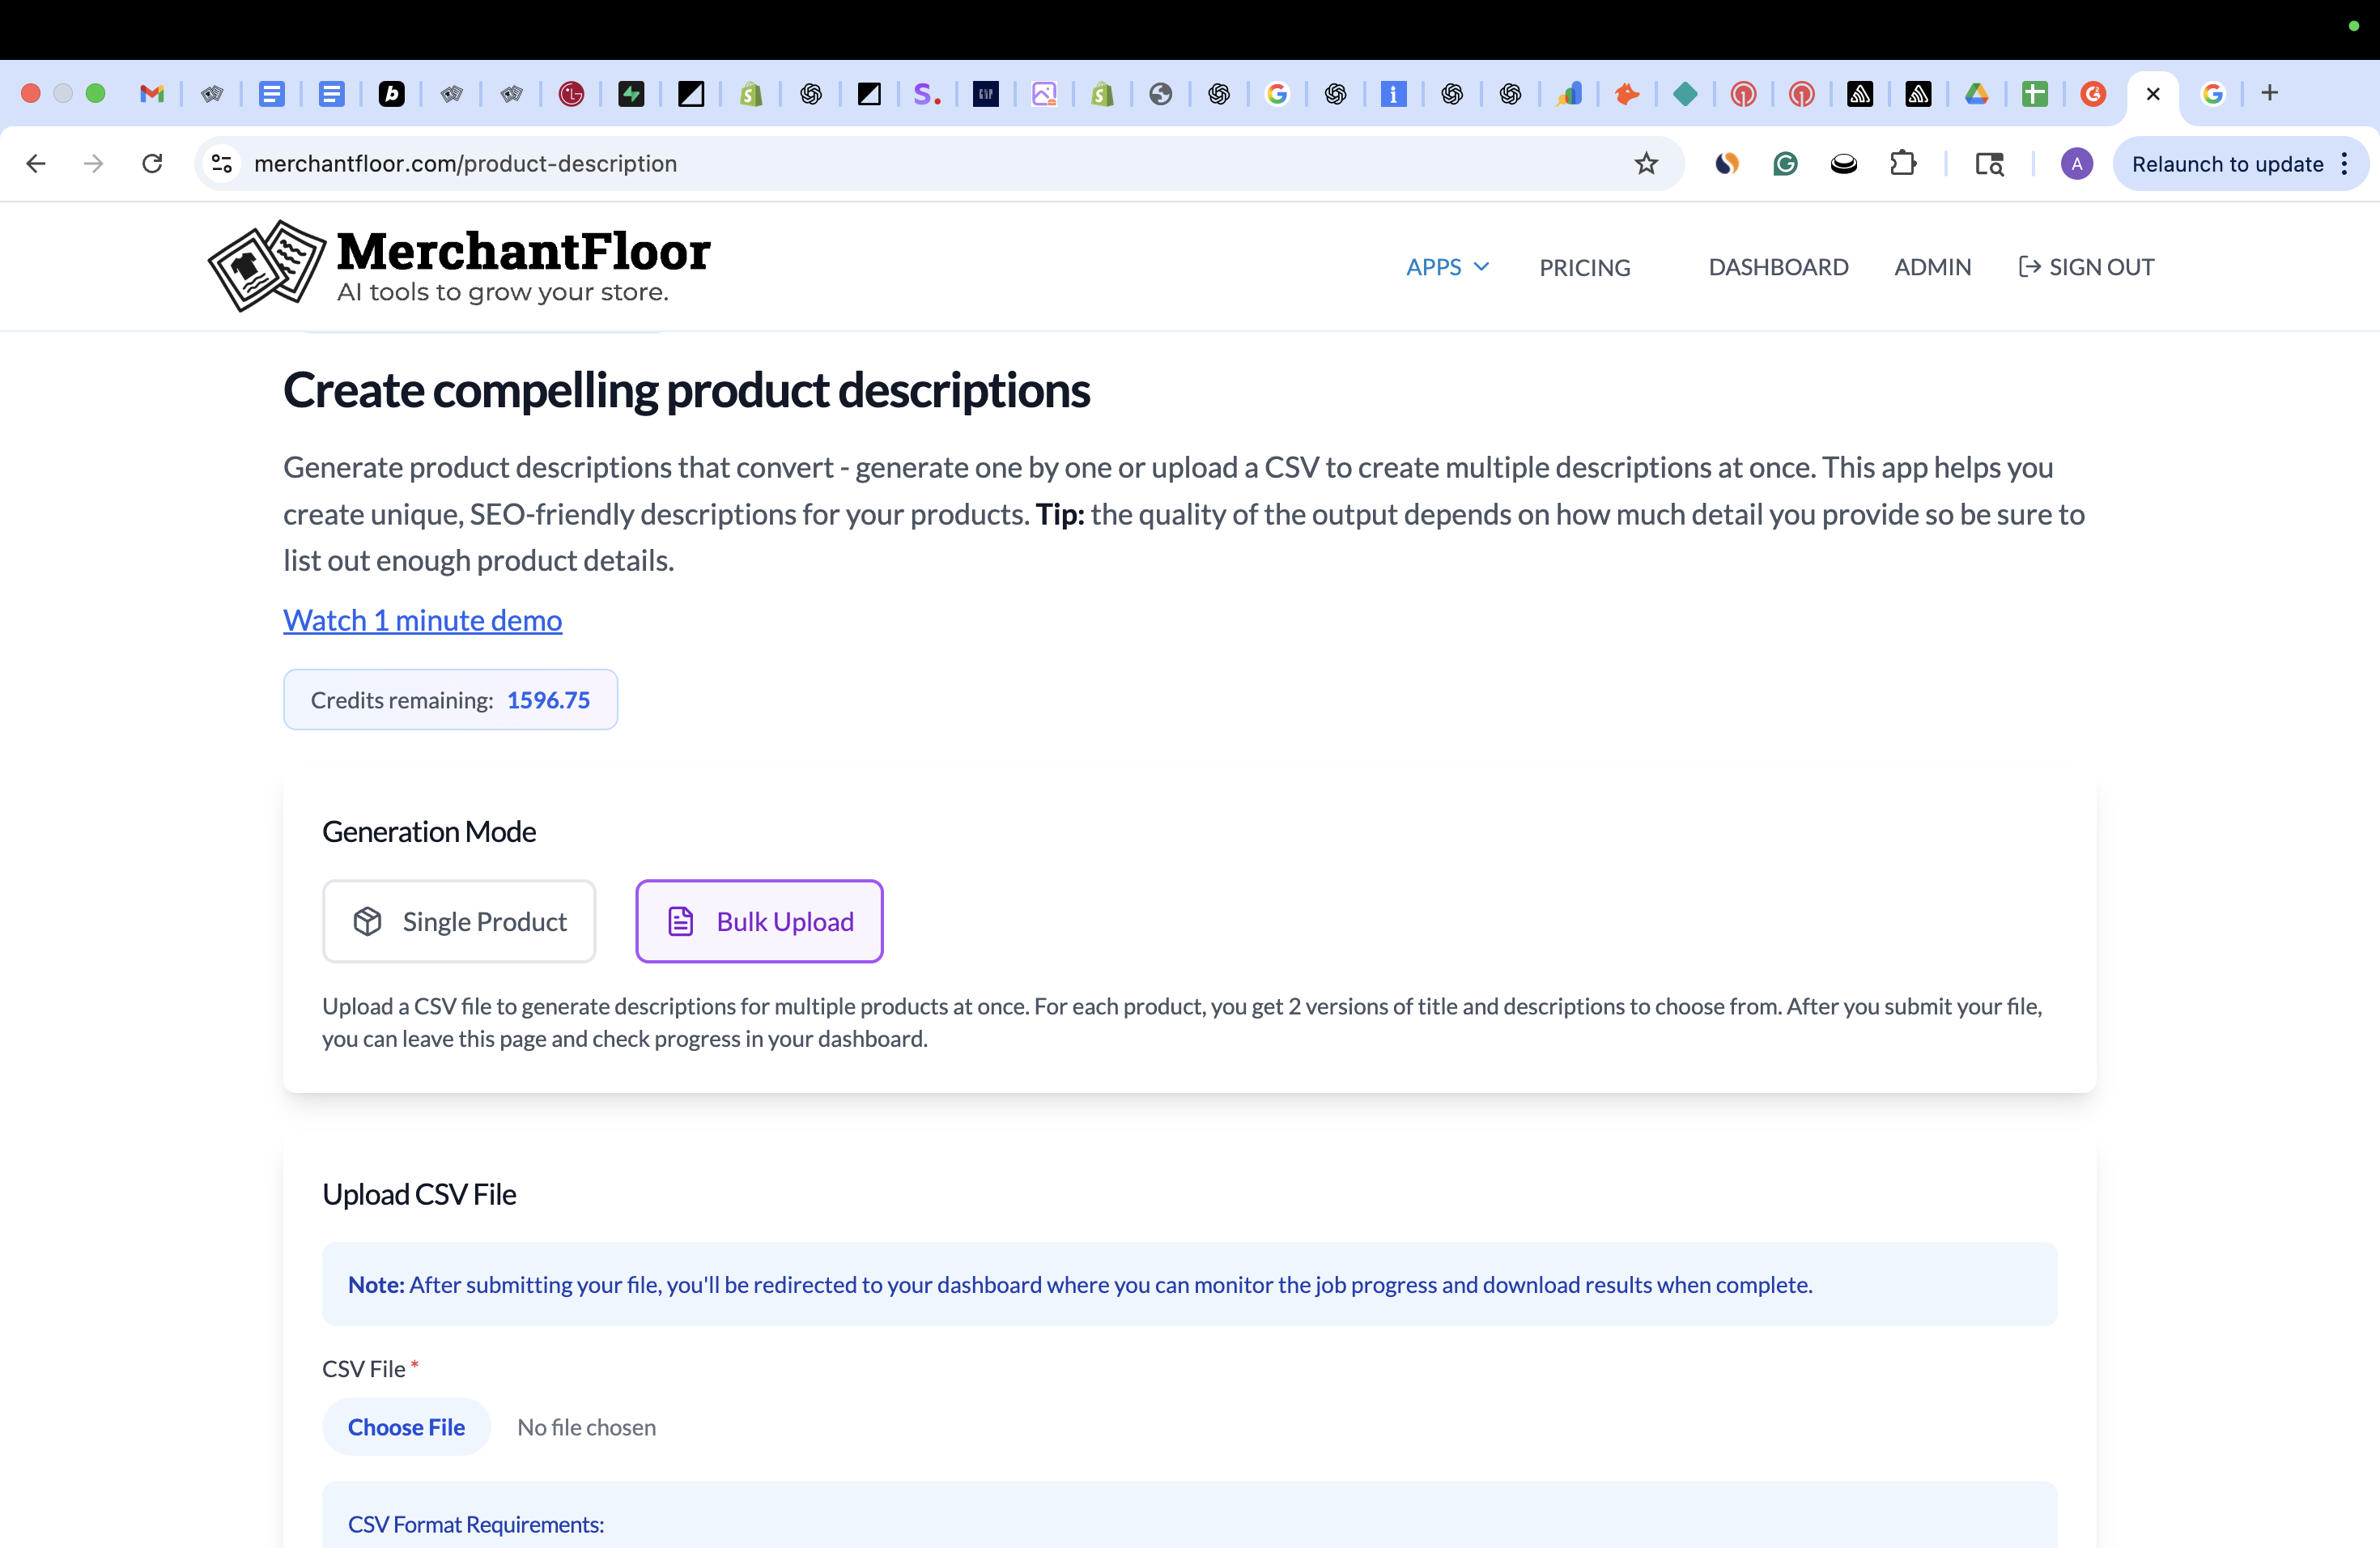Open Chrome three-dot menu
The image size is (2380, 1548).
tap(2344, 164)
